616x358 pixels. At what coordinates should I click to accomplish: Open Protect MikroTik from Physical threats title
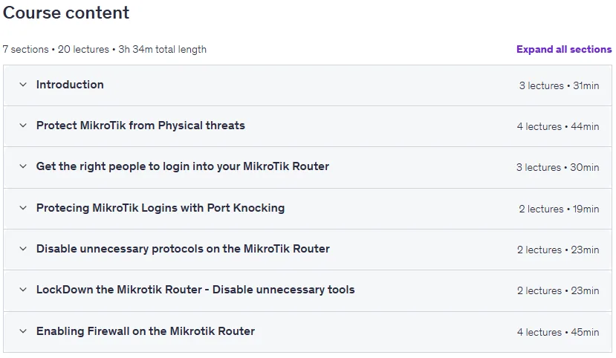[x=140, y=126]
